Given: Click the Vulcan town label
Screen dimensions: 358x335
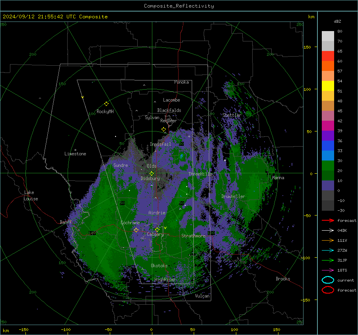Looking at the screenshot, I should [x=202, y=296].
